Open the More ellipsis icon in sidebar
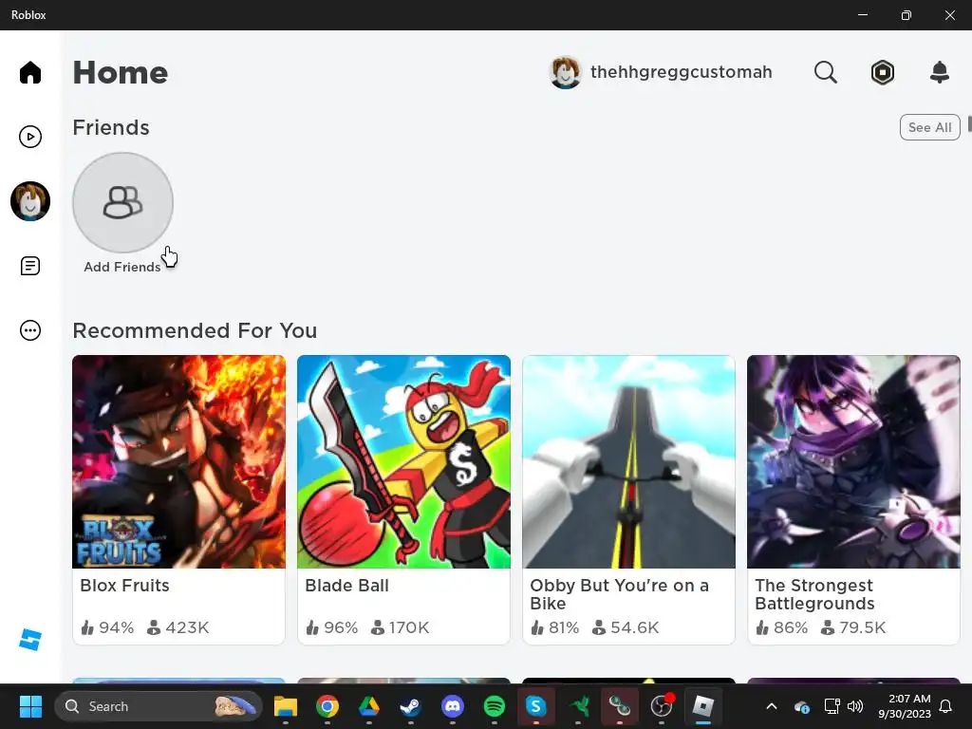The width and height of the screenshot is (972, 729). [29, 330]
